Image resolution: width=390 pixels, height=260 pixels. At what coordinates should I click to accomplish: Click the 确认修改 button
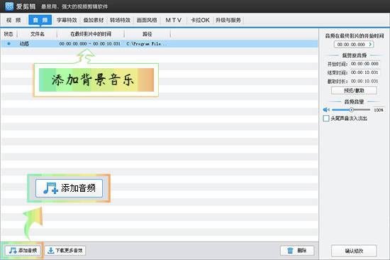pos(354,251)
